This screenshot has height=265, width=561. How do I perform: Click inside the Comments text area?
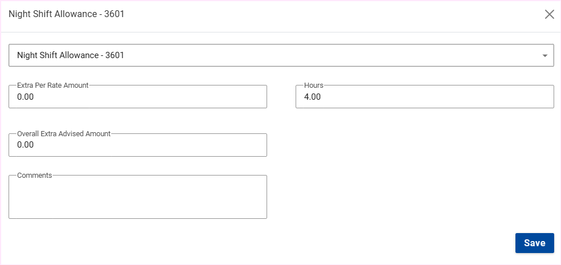tap(138, 197)
